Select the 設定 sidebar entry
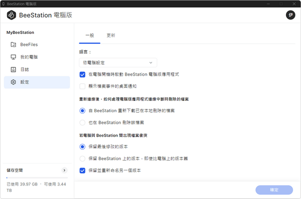 (x=37, y=82)
